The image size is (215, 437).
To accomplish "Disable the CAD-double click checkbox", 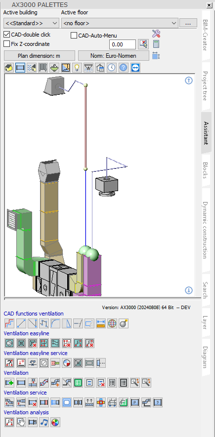I will tap(7, 35).
